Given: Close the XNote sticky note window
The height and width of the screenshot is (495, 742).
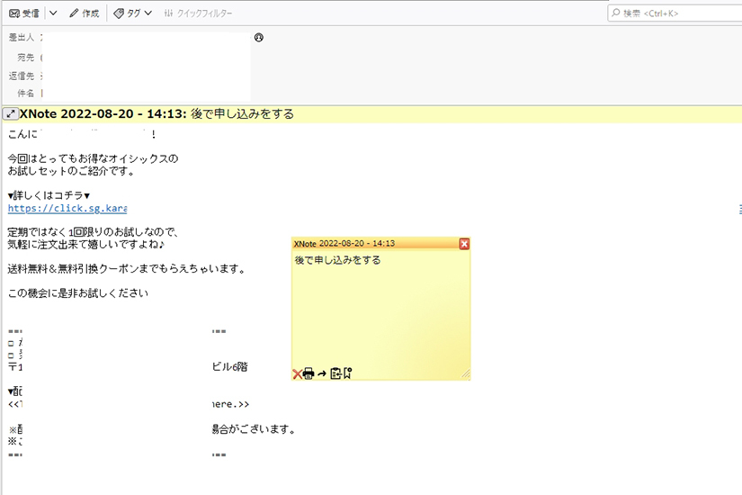Looking at the screenshot, I should (464, 244).
